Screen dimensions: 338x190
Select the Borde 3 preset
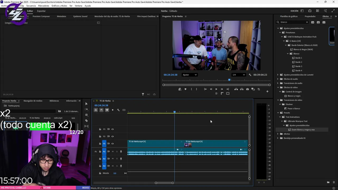pos(299,66)
